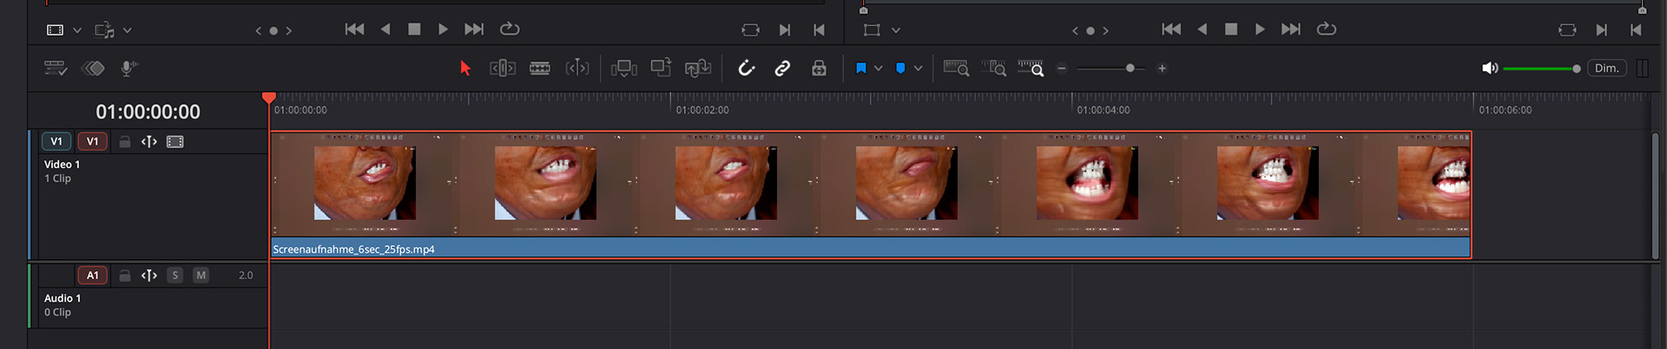
Task: Disable Video 1 track filmstrip icon
Action: pos(175,141)
